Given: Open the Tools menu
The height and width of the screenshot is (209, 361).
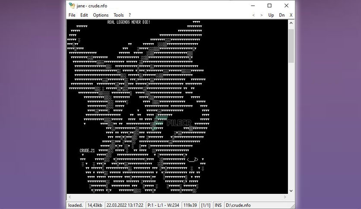Looking at the screenshot, I should point(119,15).
